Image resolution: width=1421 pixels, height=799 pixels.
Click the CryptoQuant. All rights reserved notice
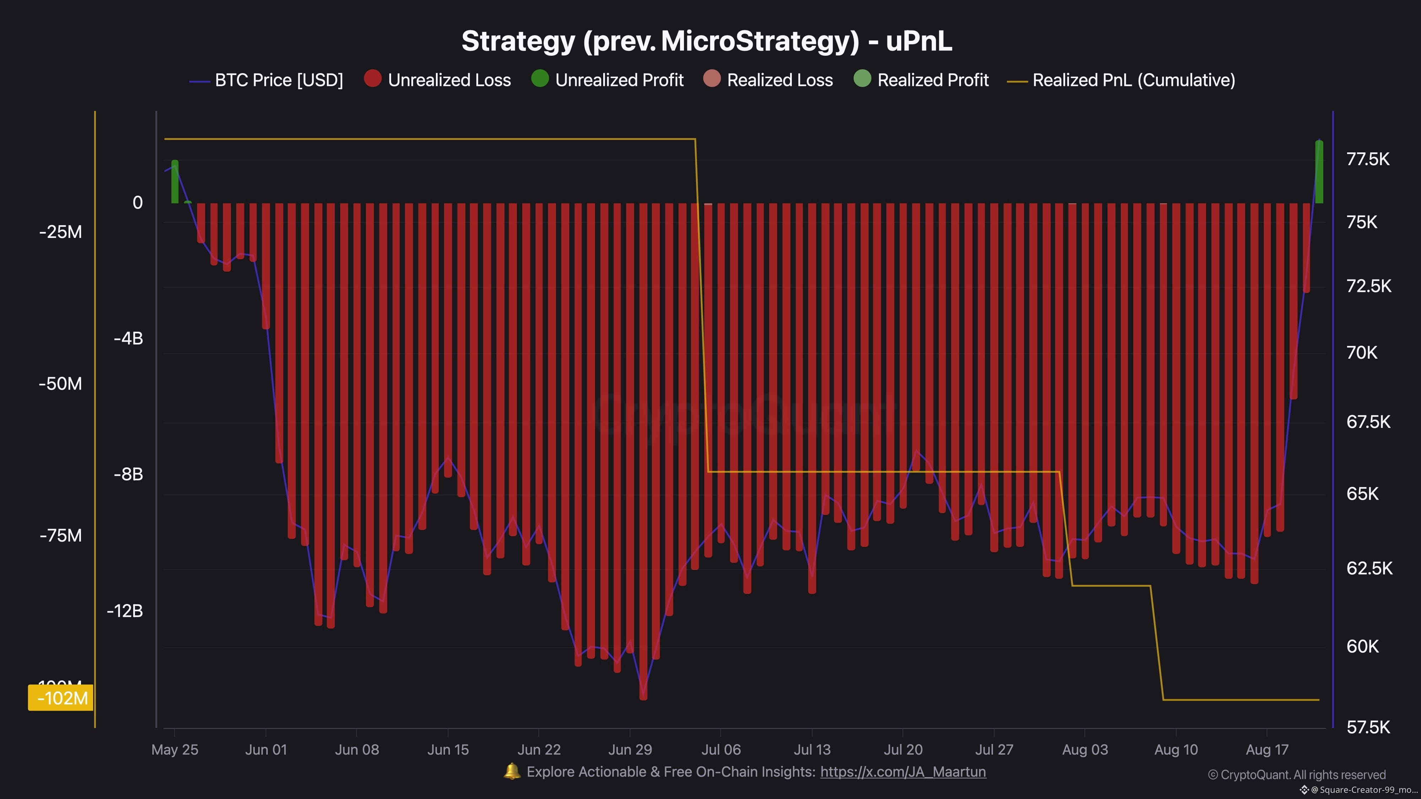[x=1296, y=775]
